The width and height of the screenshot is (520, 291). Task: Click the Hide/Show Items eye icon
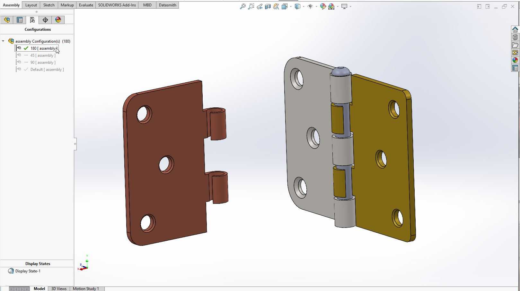[310, 6]
